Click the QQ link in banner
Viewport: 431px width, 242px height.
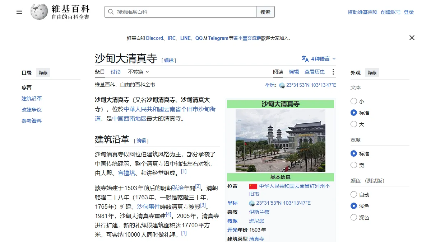click(x=199, y=38)
